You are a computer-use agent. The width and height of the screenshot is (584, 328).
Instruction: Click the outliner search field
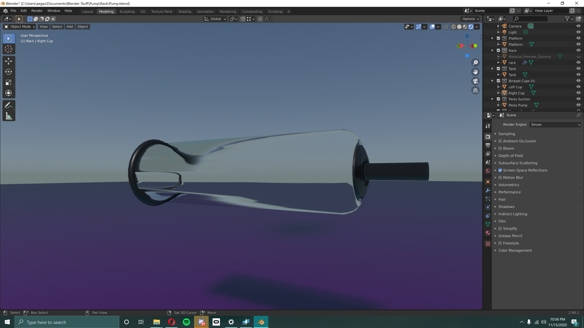(530, 19)
